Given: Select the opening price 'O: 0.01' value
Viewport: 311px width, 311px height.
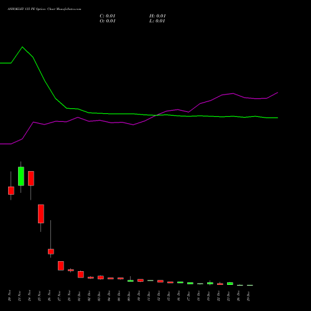Looking at the screenshot, I should click(x=108, y=21).
